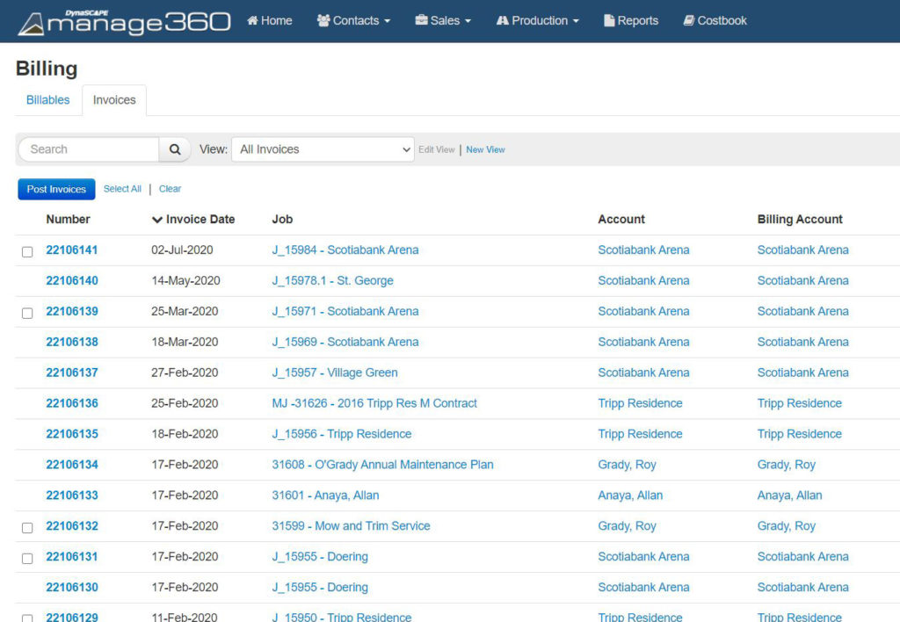Click Select All link
900x622 pixels.
122,189
